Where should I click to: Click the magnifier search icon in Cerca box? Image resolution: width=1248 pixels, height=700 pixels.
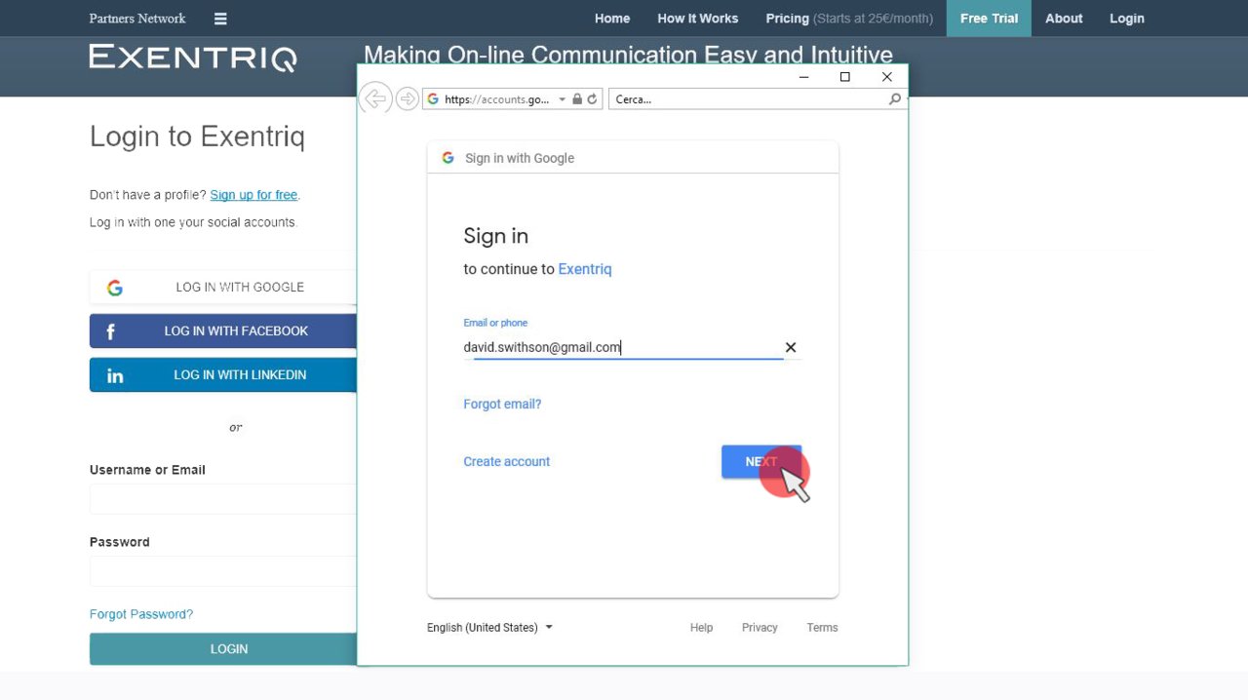pyautogui.click(x=895, y=99)
